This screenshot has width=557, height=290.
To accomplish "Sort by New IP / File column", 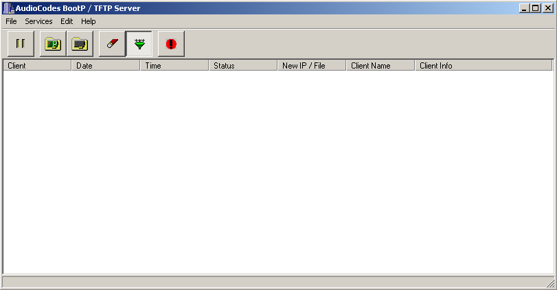I will 312,66.
